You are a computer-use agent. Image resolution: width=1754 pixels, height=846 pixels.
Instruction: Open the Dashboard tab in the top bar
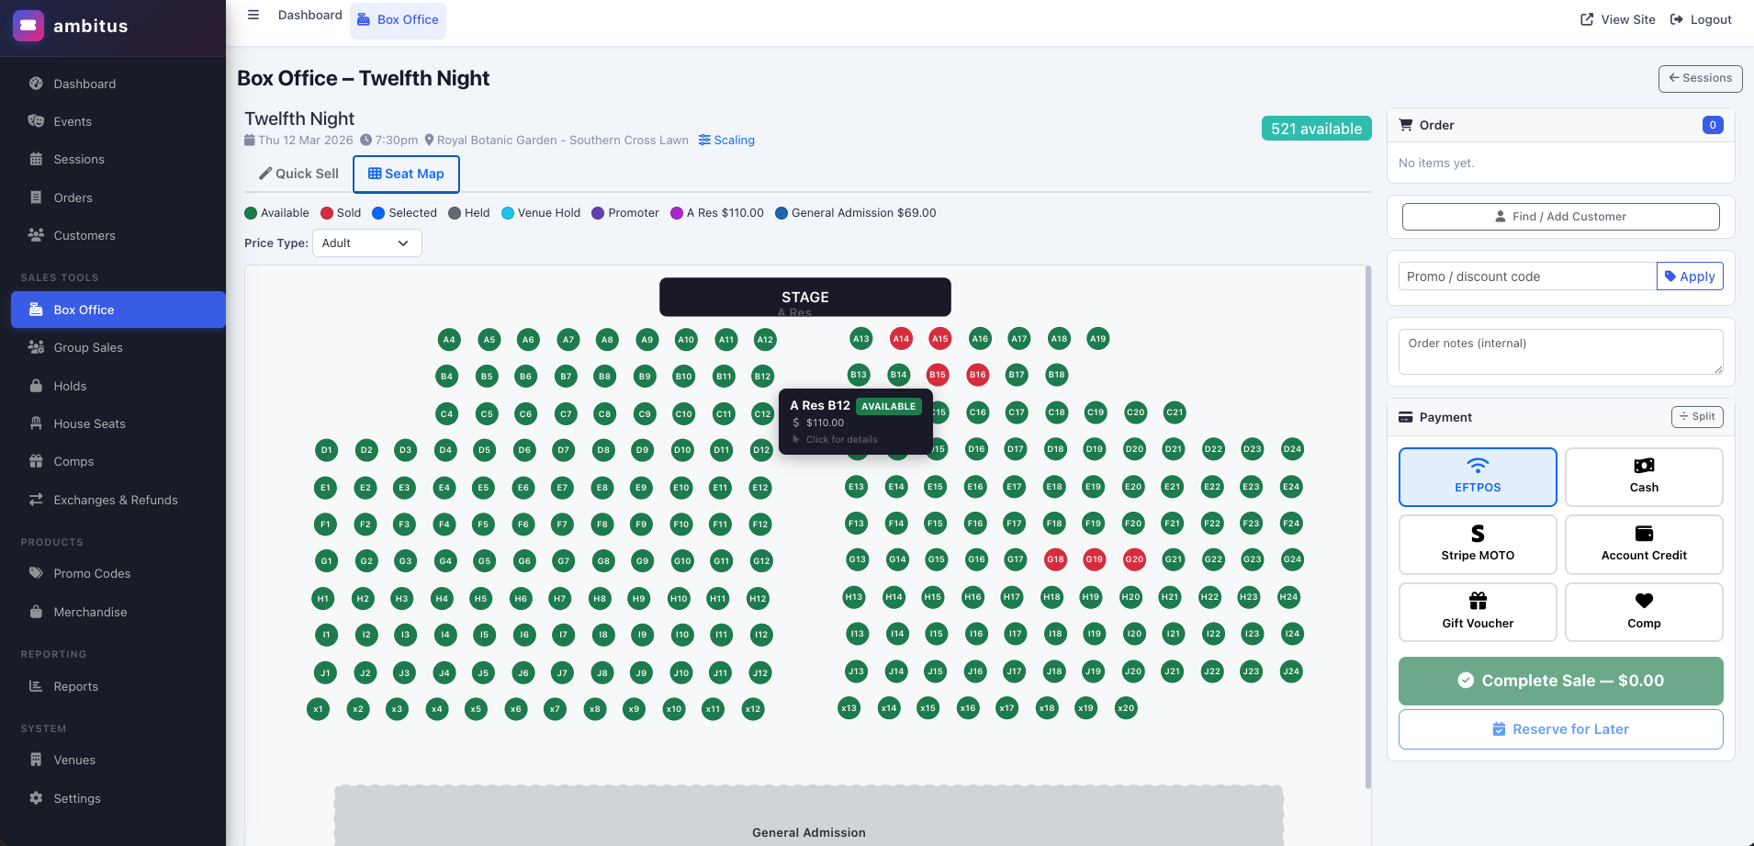coord(310,14)
